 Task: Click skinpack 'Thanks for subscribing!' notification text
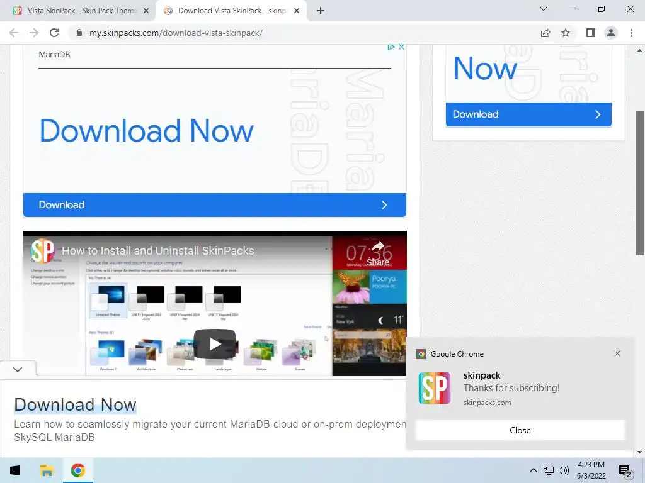pos(511,388)
